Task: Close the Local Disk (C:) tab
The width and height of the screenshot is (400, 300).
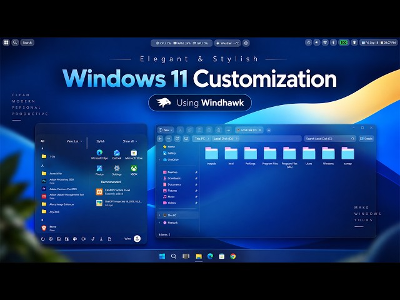Action: (x=260, y=130)
